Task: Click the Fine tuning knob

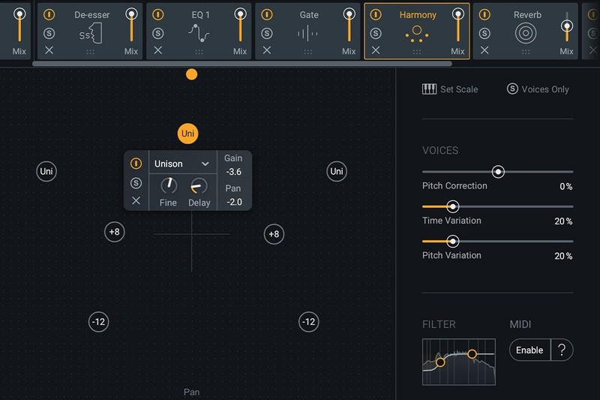Action: 169,185
